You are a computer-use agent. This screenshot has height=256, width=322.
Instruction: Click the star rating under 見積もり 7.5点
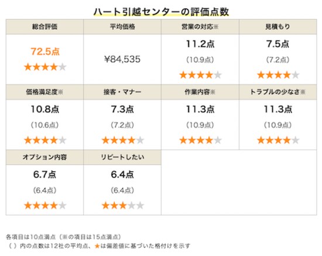coord(278,75)
